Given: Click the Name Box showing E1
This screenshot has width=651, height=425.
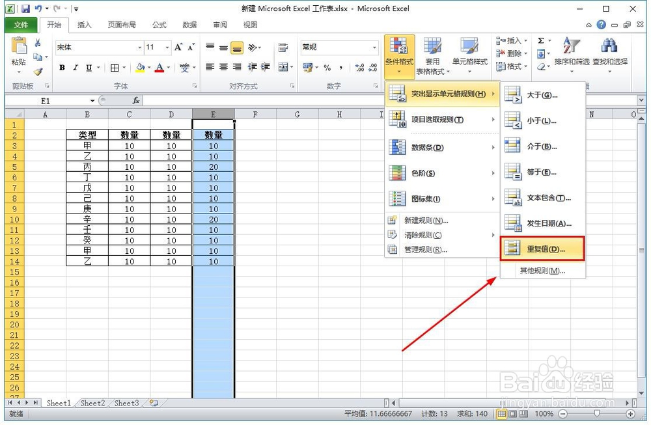Looking at the screenshot, I should click(50, 101).
